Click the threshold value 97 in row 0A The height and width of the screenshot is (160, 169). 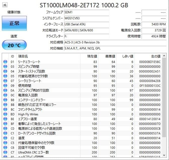(x=131, y=91)
